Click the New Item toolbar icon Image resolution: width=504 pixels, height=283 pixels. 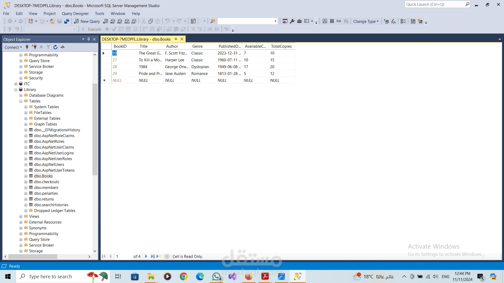(31, 21)
